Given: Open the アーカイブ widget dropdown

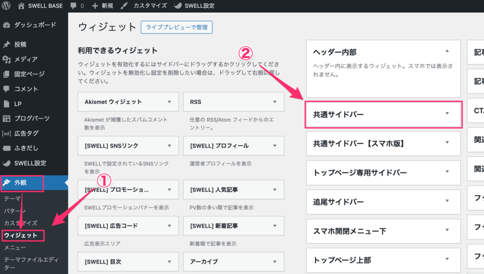Looking at the screenshot, I should (275, 262).
